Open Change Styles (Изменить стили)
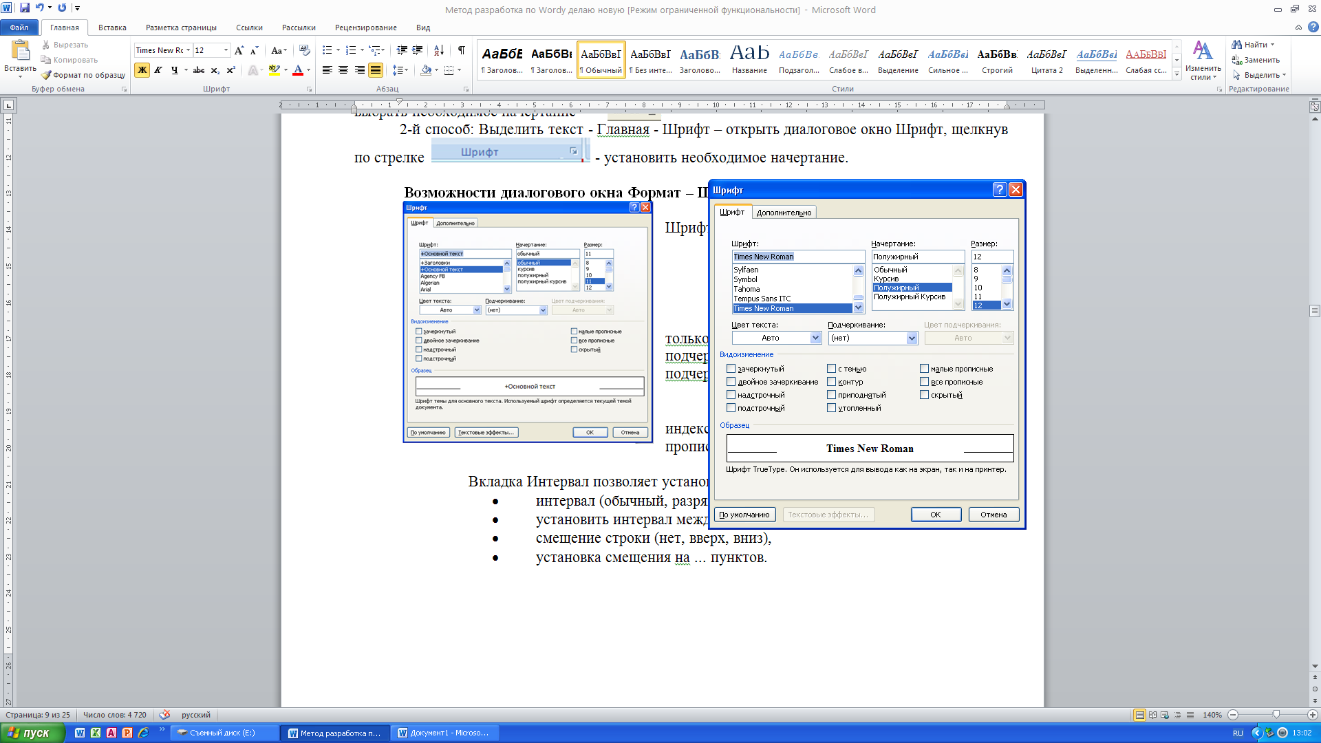Image resolution: width=1321 pixels, height=743 pixels. coord(1203,60)
